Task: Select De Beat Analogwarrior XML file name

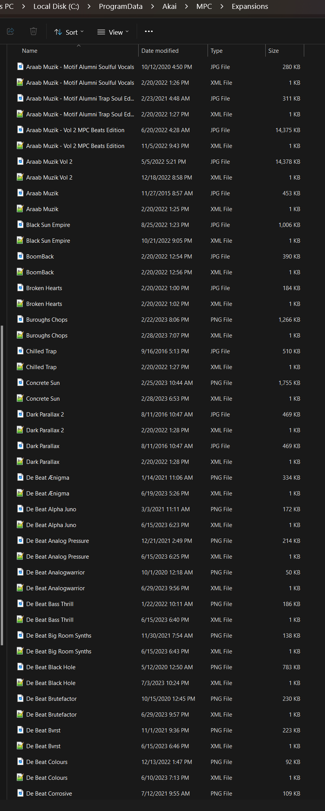Action: 55,588
